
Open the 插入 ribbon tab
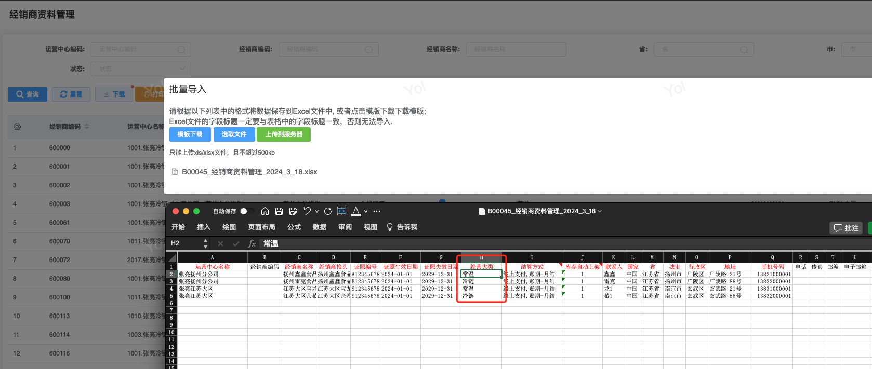click(203, 227)
